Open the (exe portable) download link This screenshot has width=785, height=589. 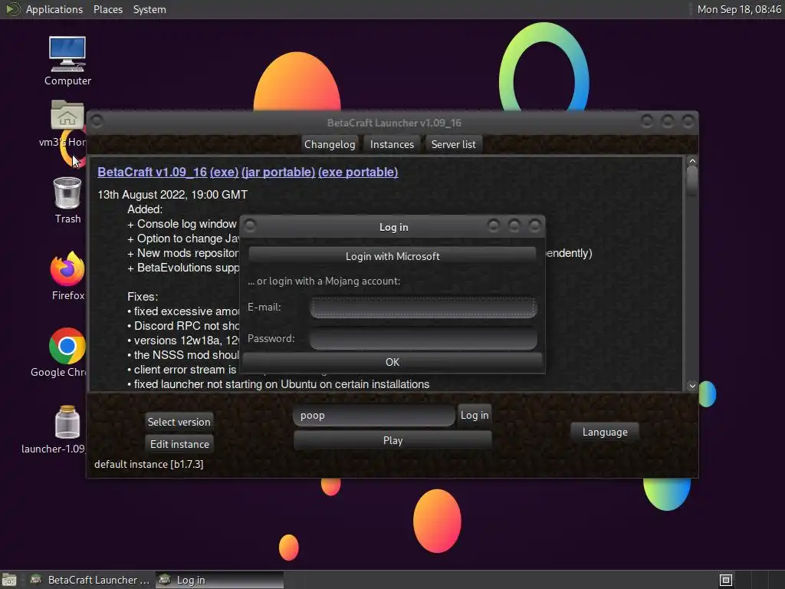pos(358,172)
